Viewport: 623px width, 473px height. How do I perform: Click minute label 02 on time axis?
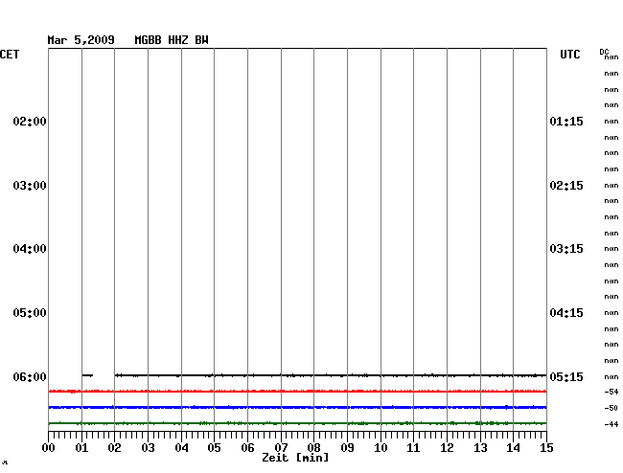[114, 448]
